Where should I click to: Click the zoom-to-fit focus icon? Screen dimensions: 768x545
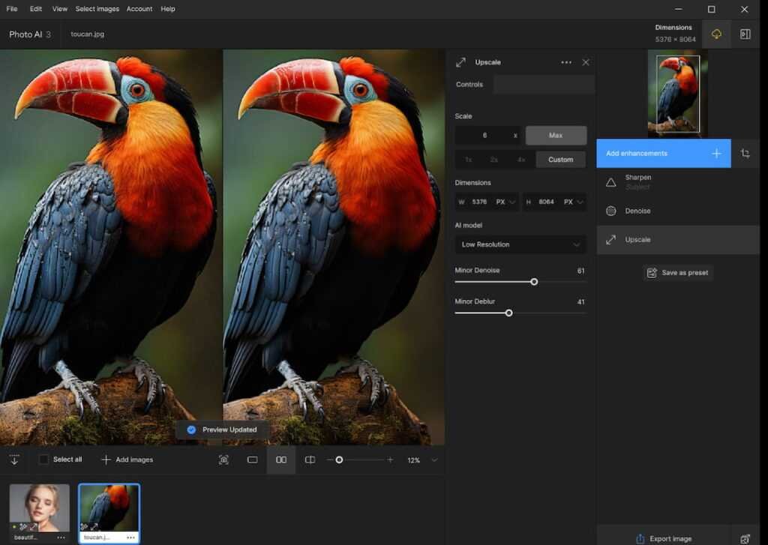pos(223,460)
